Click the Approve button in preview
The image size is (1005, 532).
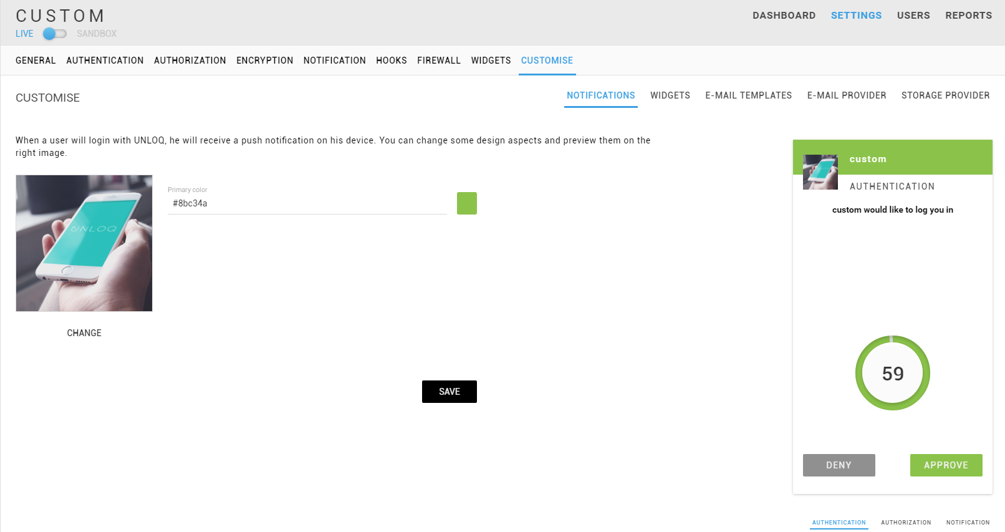point(946,465)
